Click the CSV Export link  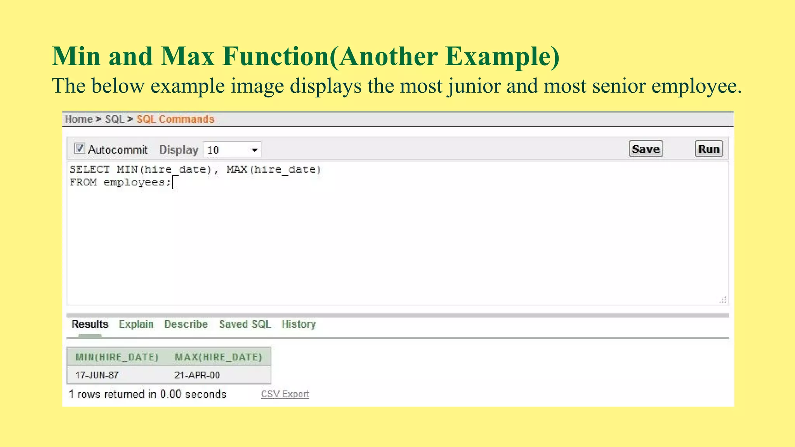tap(285, 394)
